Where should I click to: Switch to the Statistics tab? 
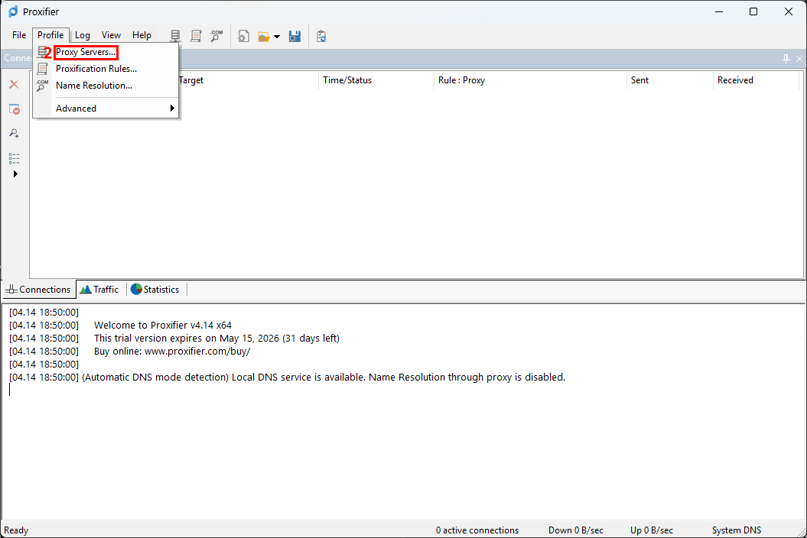155,290
